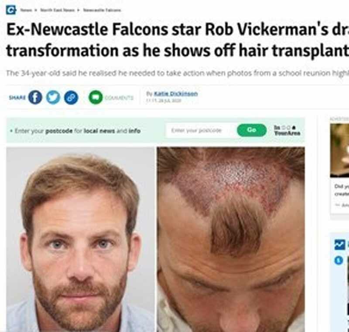Click the green Go button
The width and height of the screenshot is (349, 332).
[x=252, y=130]
